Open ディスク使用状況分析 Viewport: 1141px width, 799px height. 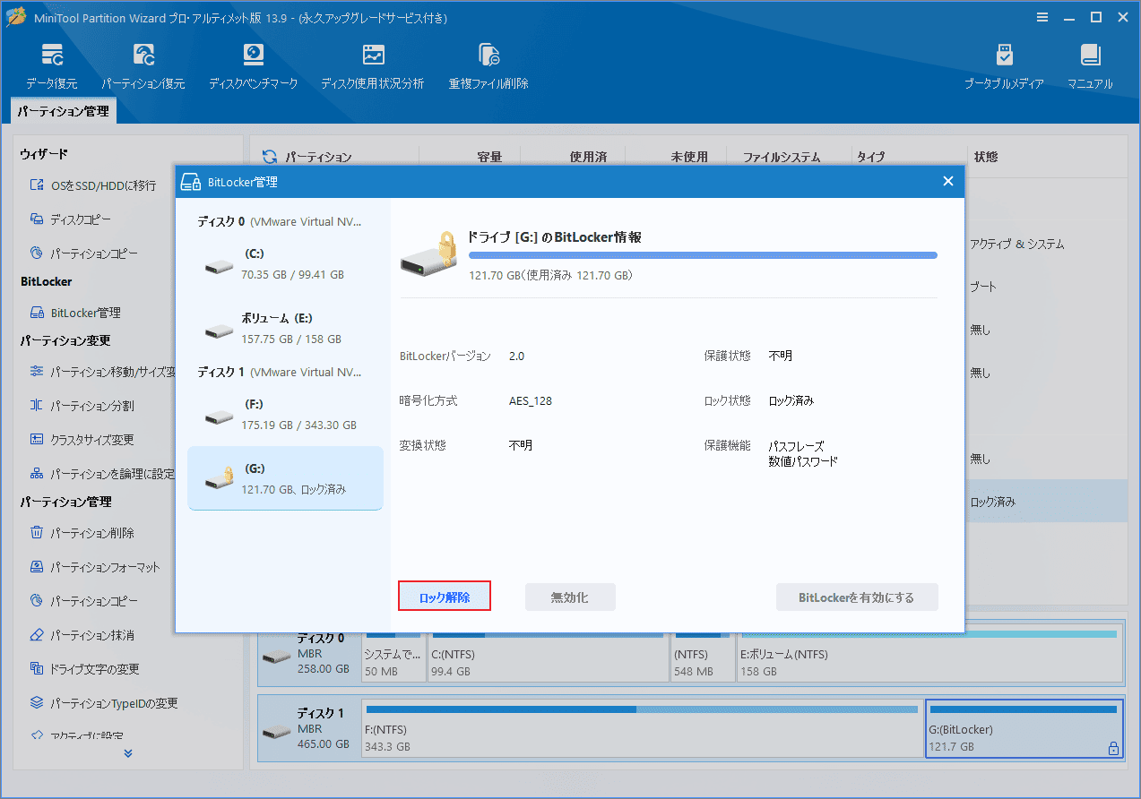pyautogui.click(x=373, y=66)
